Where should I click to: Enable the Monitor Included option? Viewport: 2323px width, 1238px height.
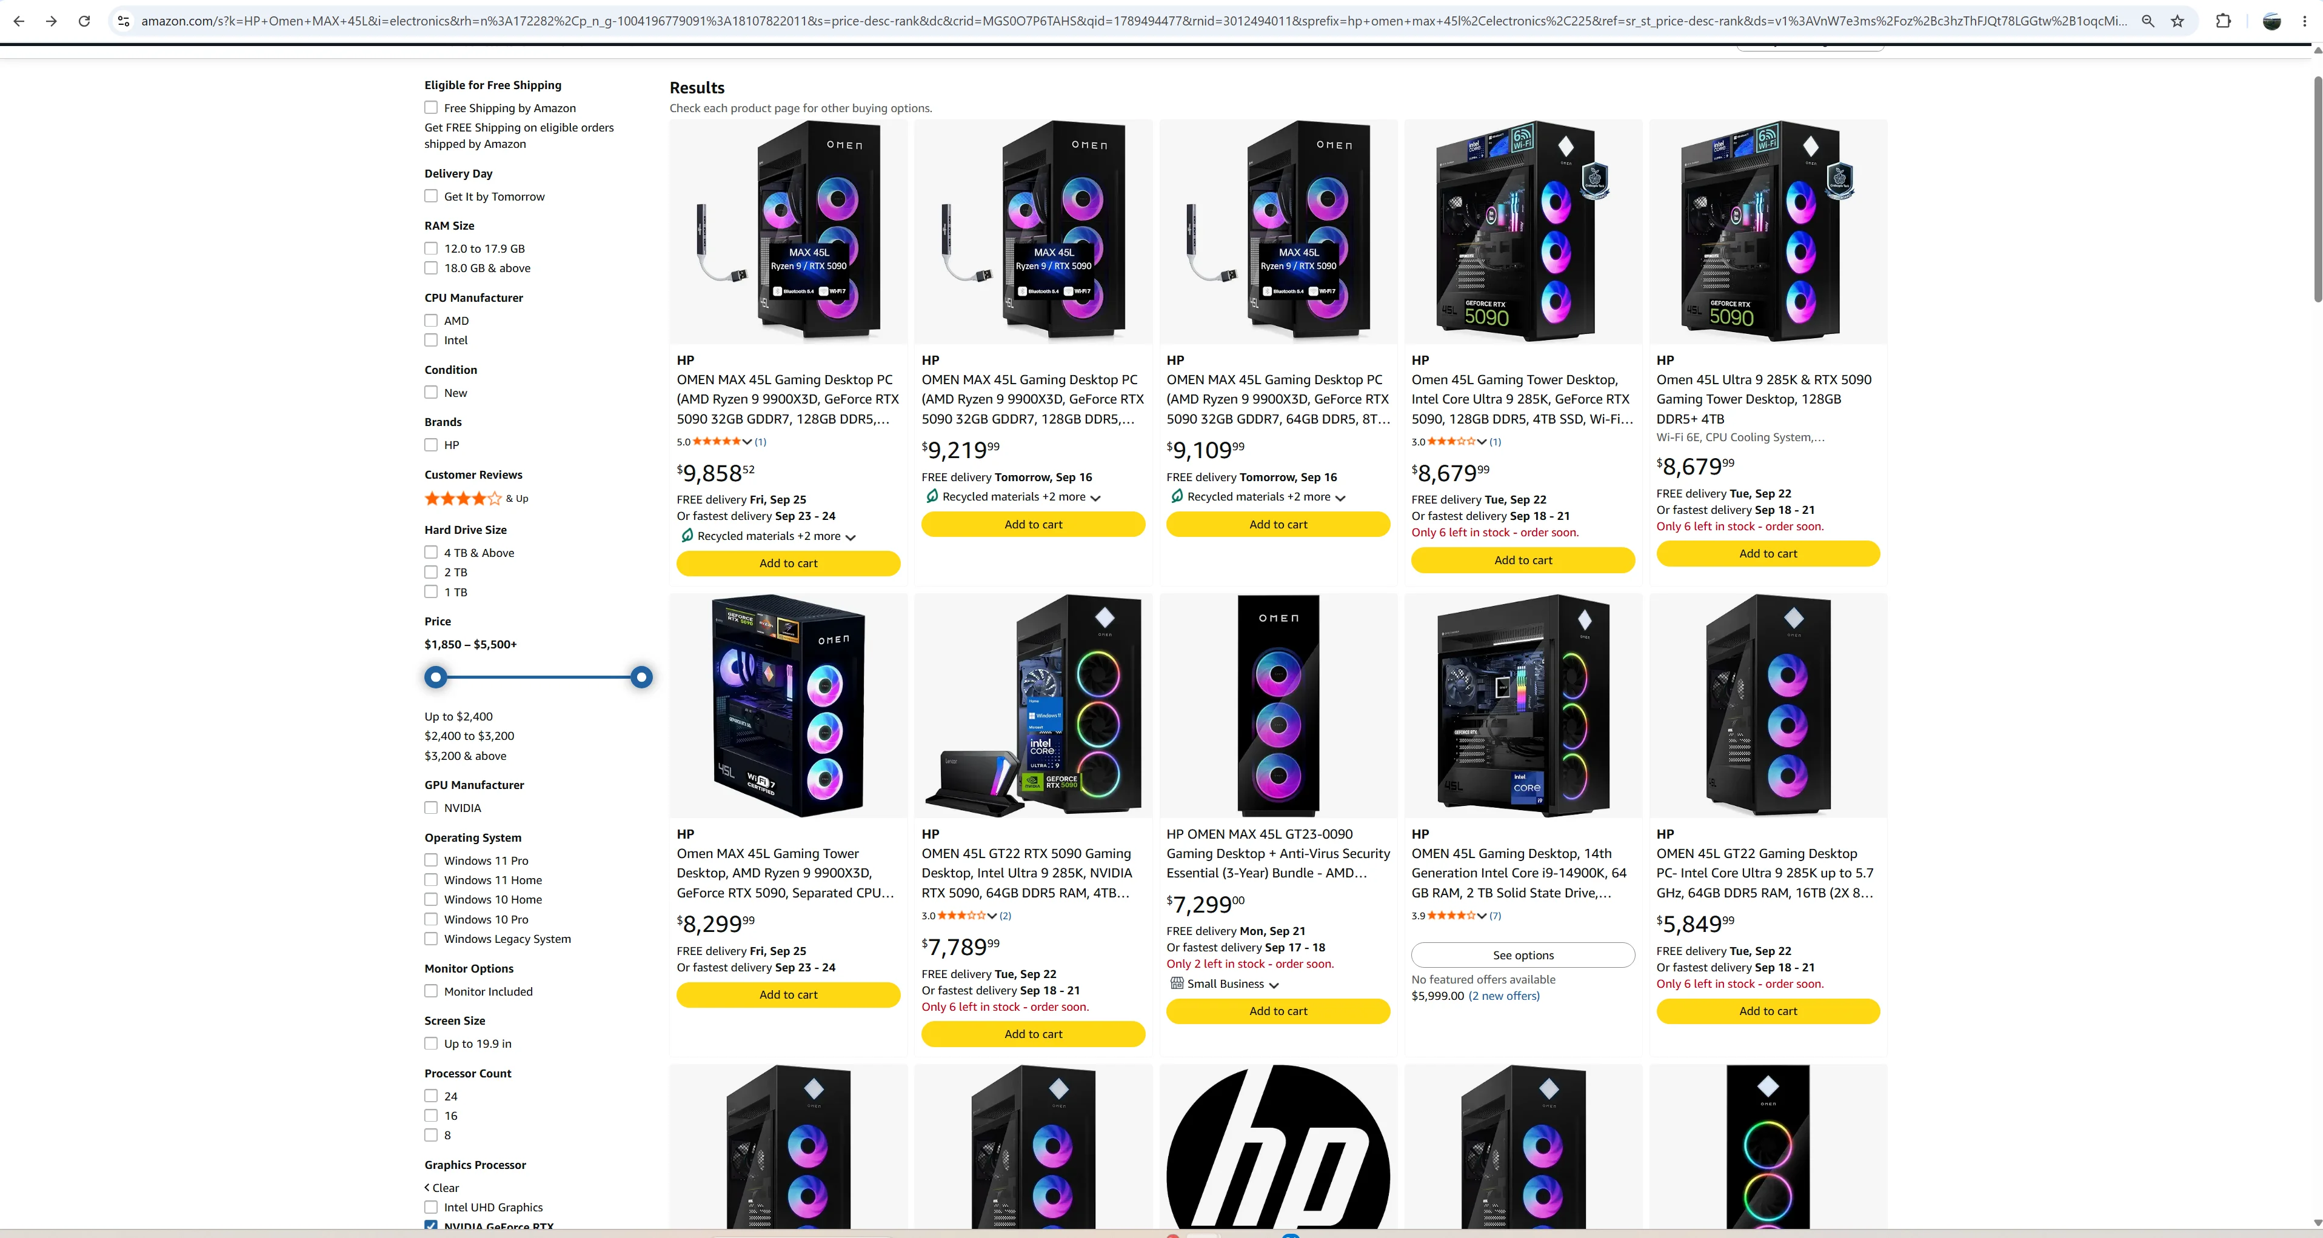[x=431, y=992]
